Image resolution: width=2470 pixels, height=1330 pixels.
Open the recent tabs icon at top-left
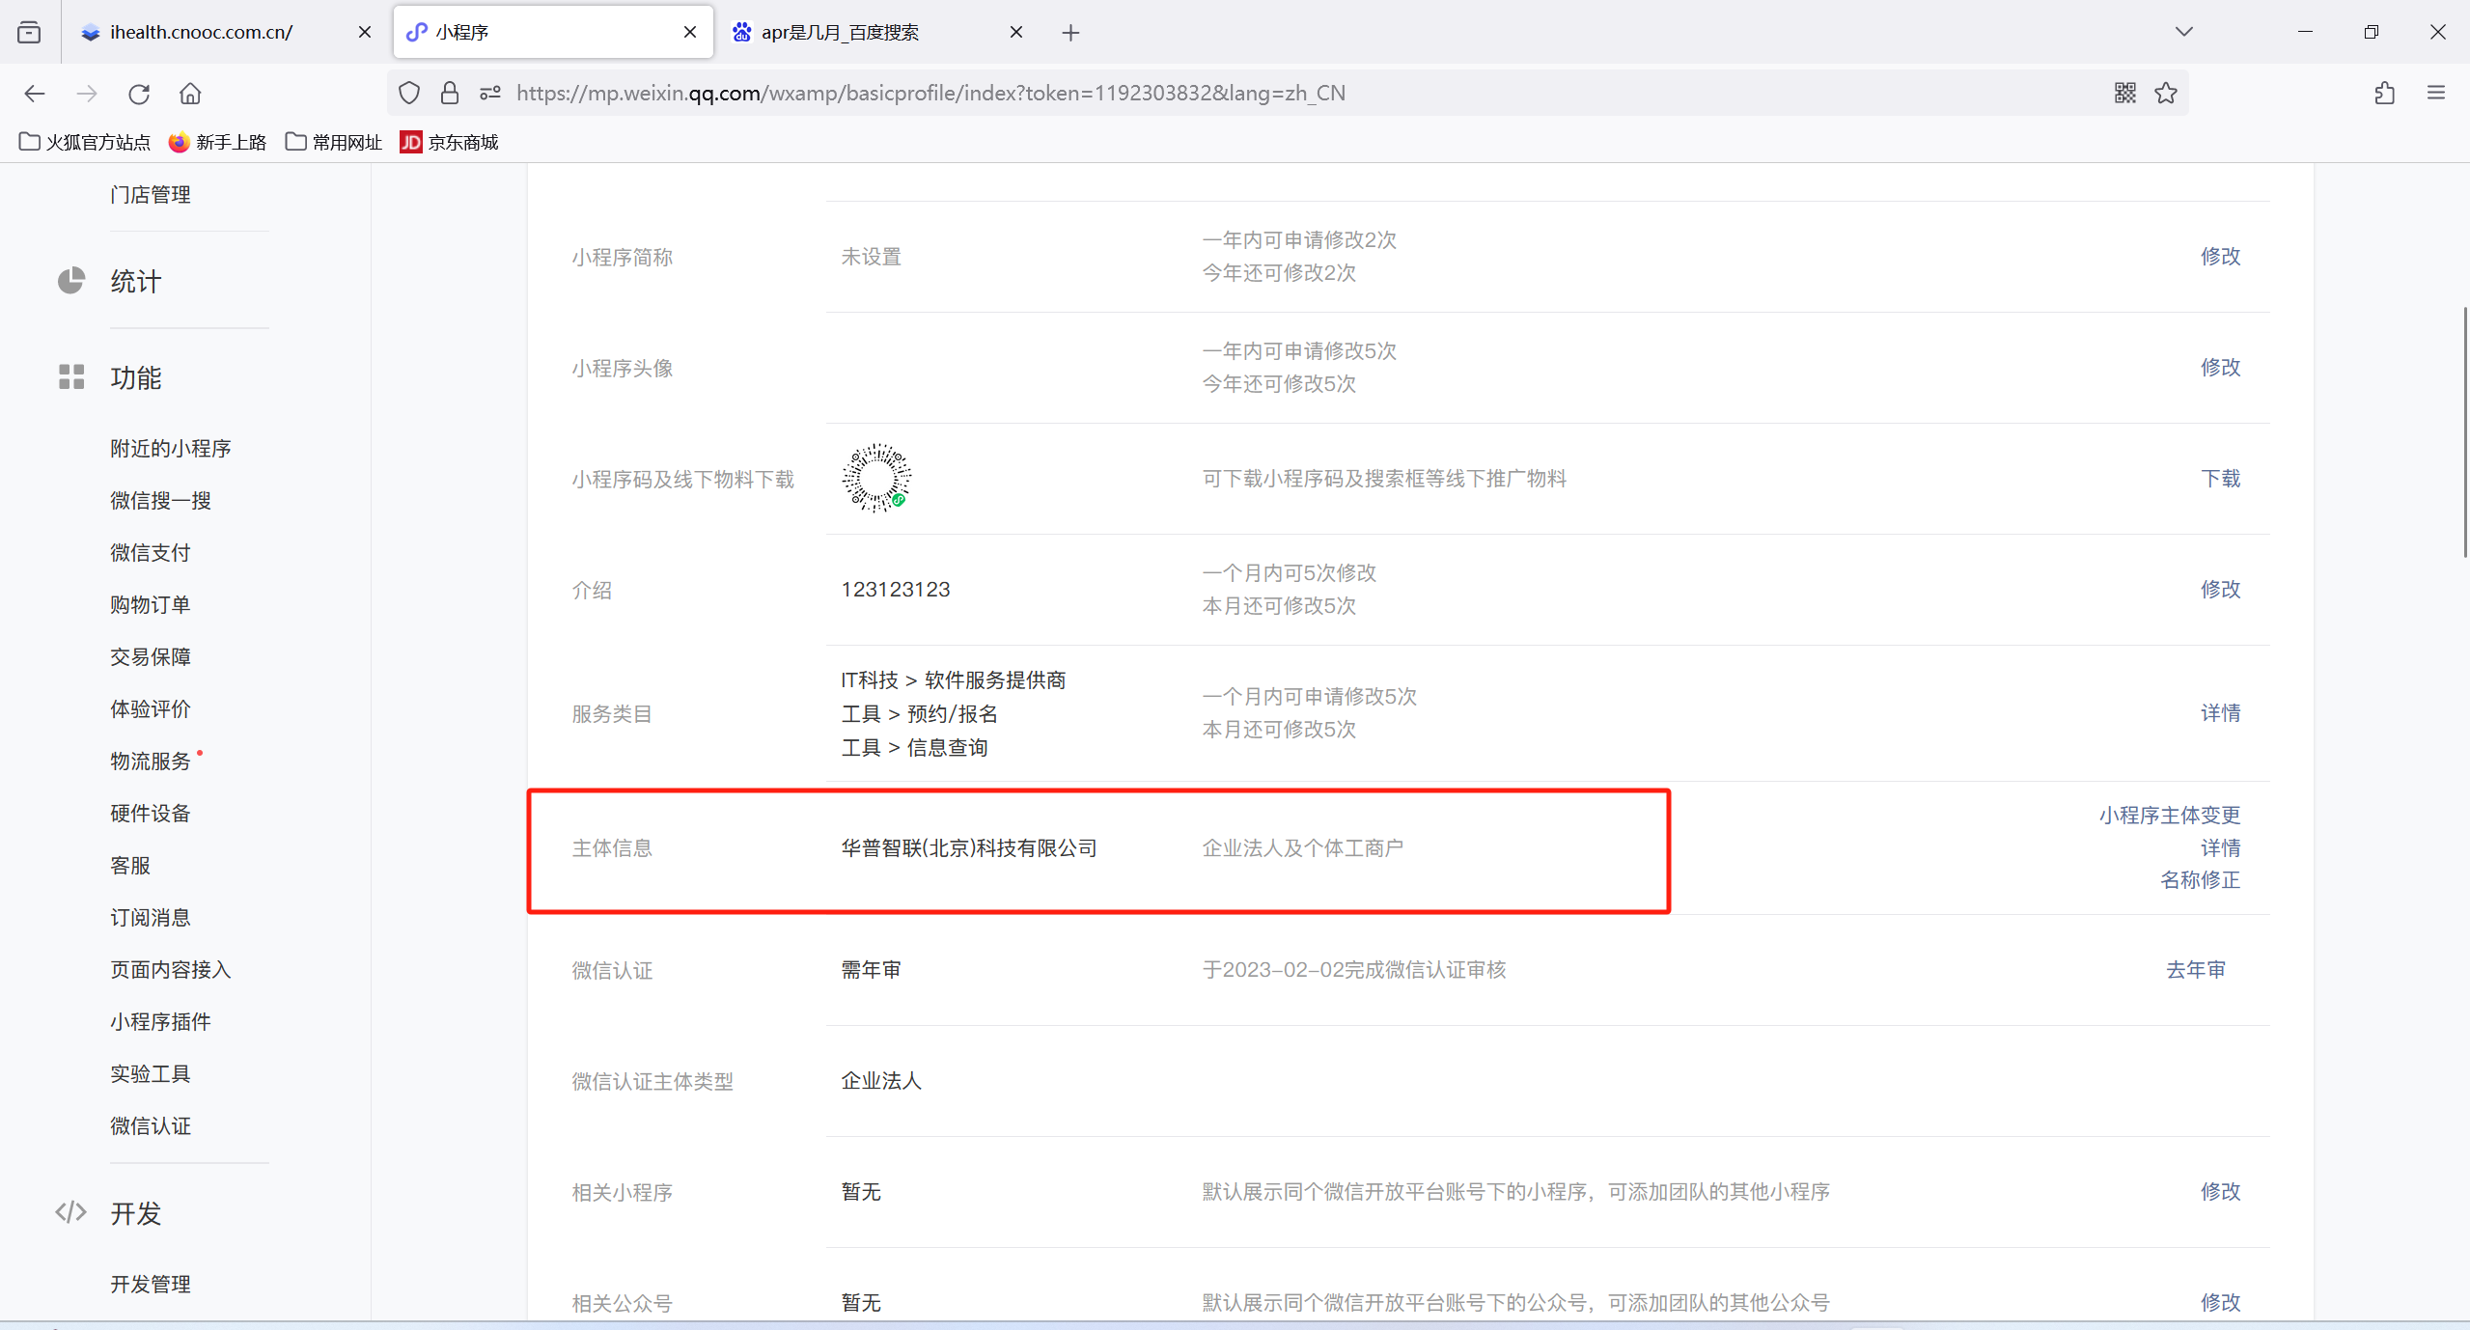(x=29, y=32)
